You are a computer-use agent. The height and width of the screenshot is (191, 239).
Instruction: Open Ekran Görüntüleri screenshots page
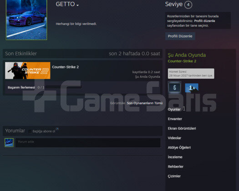point(182,128)
